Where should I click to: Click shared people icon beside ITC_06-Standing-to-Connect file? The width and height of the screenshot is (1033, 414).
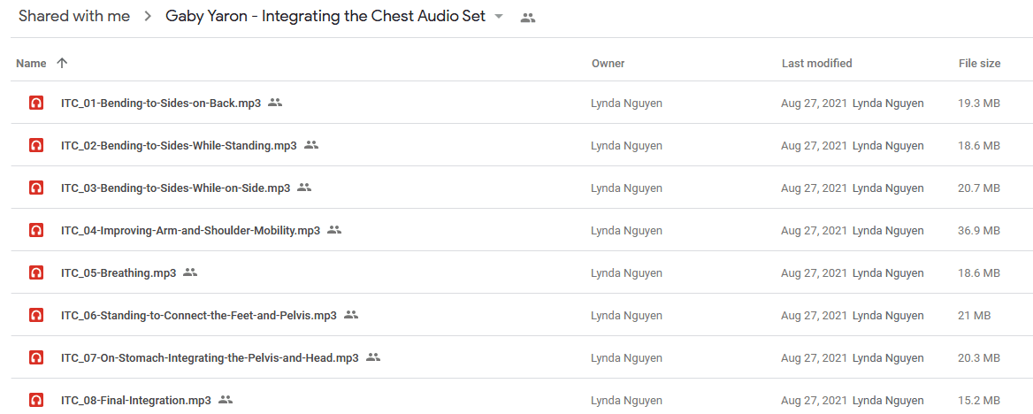[x=351, y=315]
